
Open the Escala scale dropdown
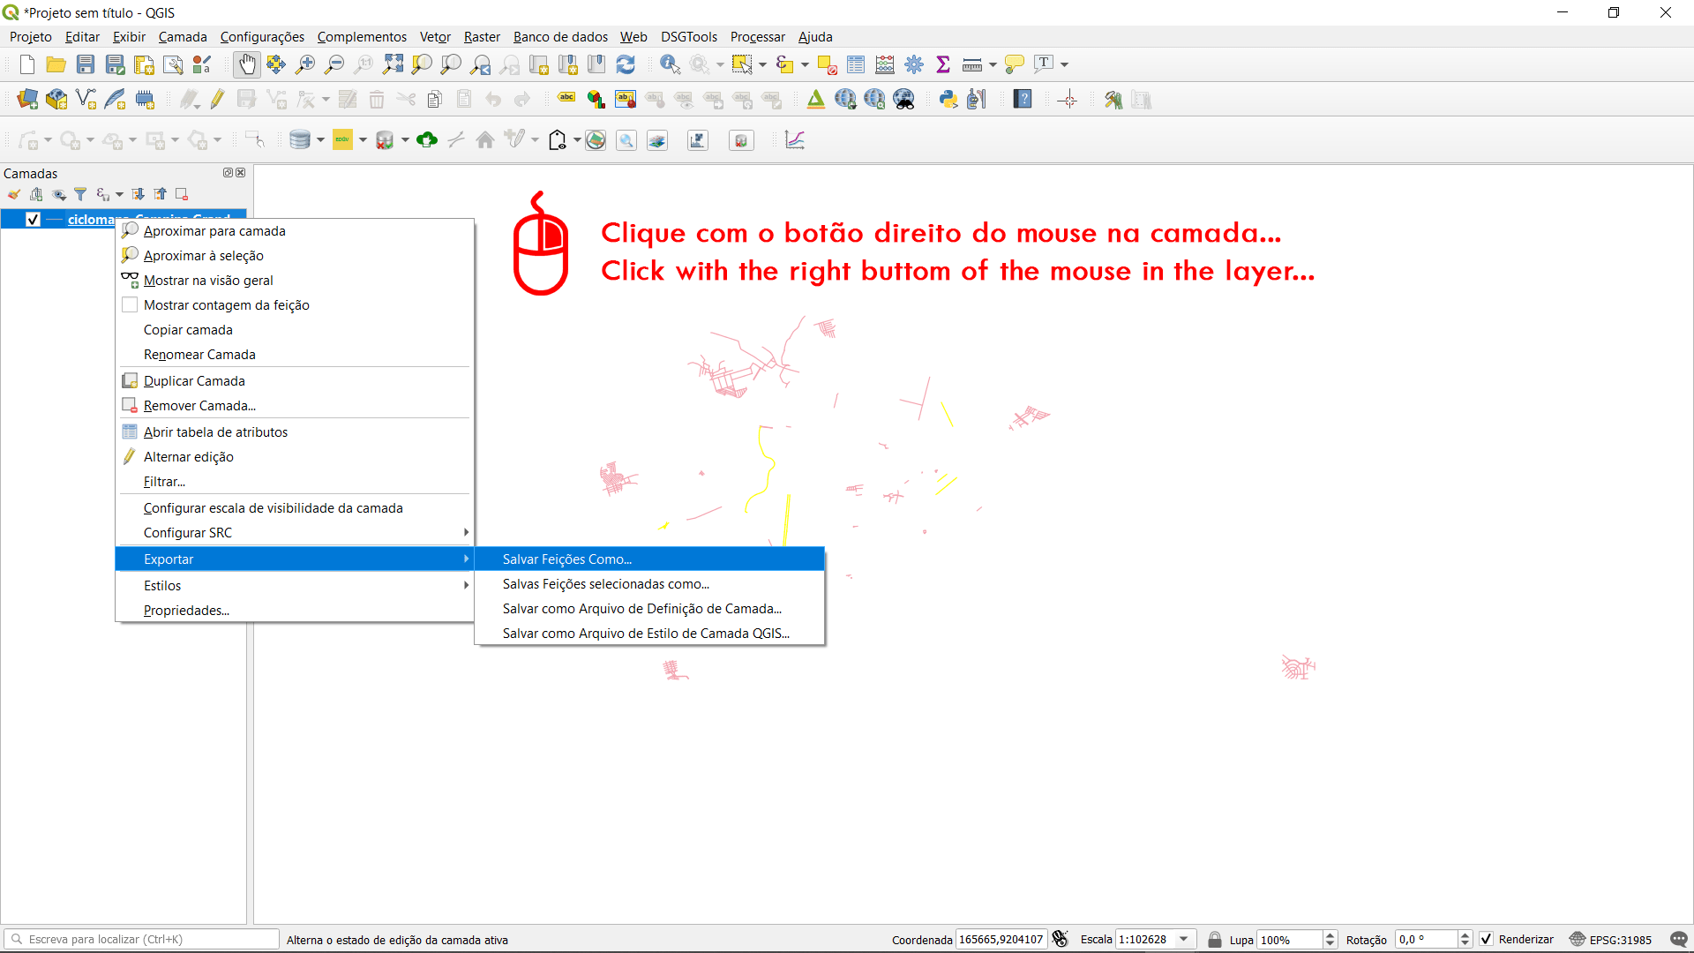[x=1184, y=939]
